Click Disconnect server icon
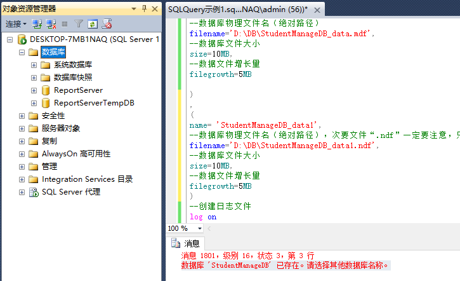The image size is (460, 281). click(x=51, y=24)
